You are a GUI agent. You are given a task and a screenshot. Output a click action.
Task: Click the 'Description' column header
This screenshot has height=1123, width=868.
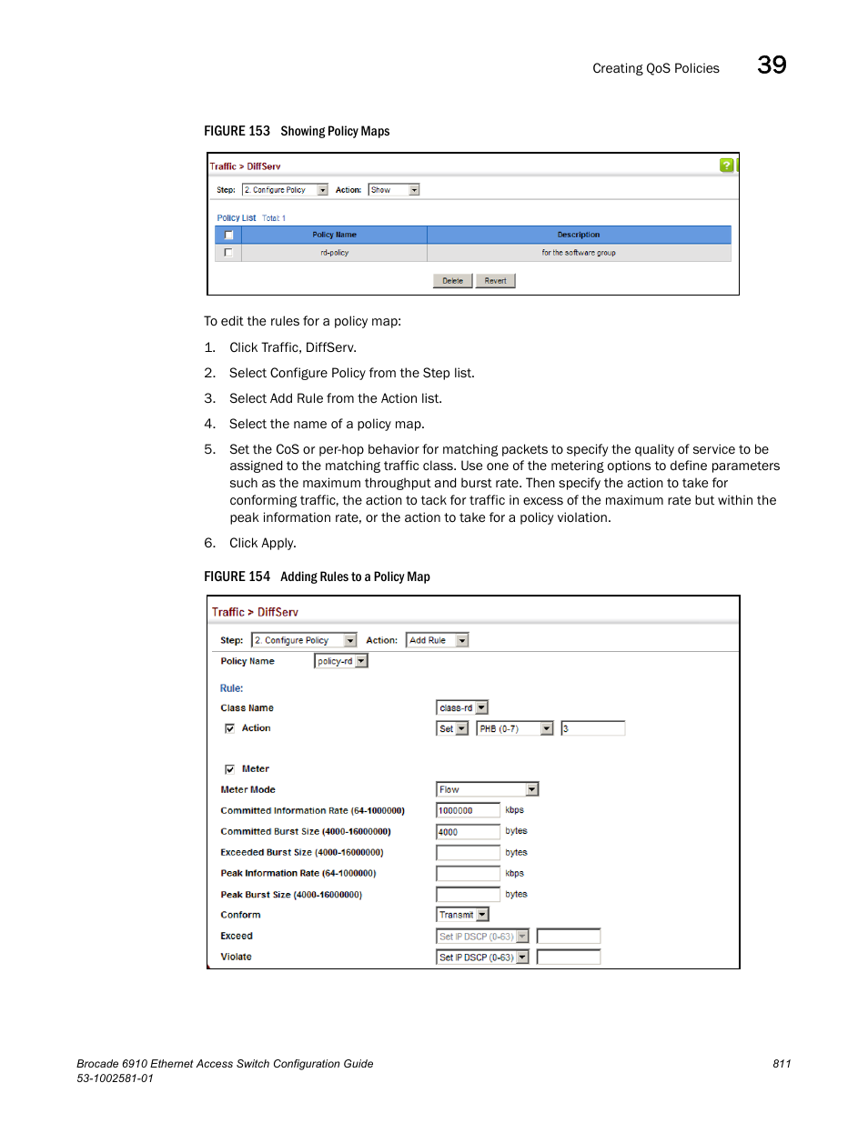point(579,235)
